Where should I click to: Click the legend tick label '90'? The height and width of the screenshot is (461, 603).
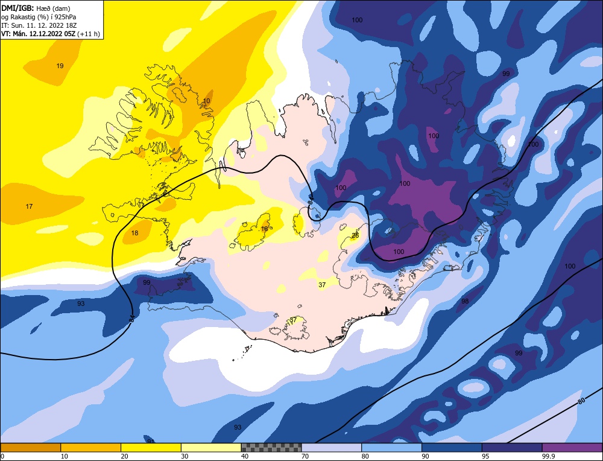[426, 456]
